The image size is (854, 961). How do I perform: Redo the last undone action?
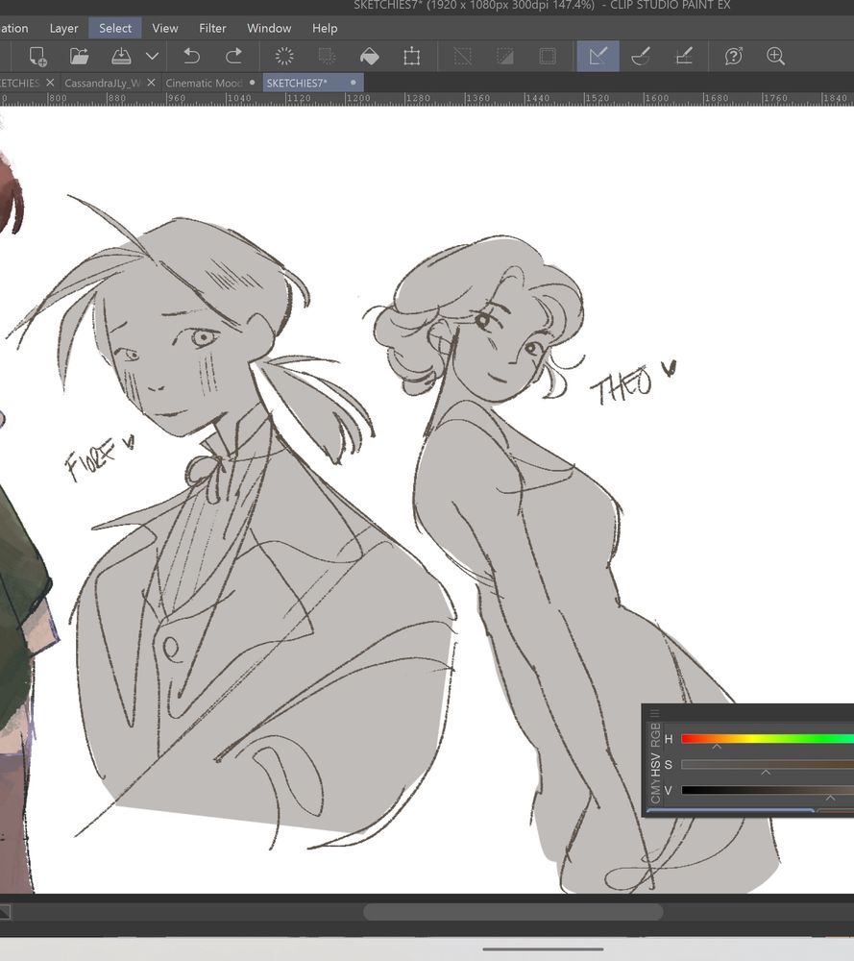point(233,57)
